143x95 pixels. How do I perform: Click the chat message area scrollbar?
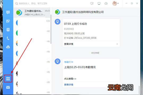tap(139, 90)
